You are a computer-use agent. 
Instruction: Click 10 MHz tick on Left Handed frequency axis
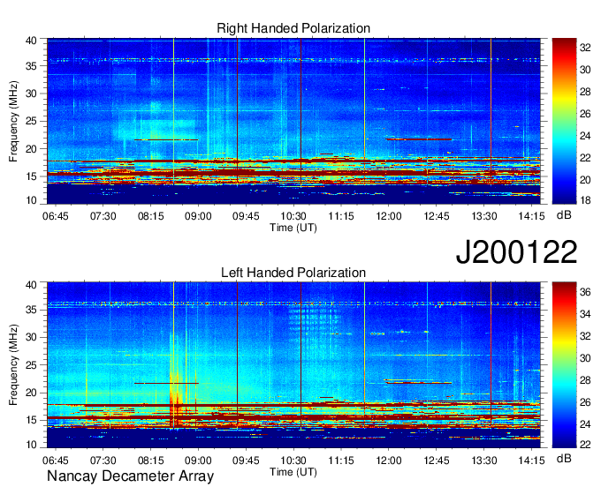click(x=31, y=445)
